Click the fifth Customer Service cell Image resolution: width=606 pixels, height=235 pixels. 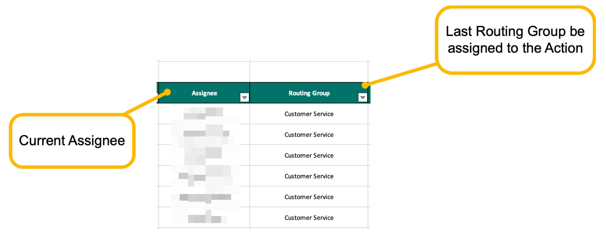[x=309, y=197]
